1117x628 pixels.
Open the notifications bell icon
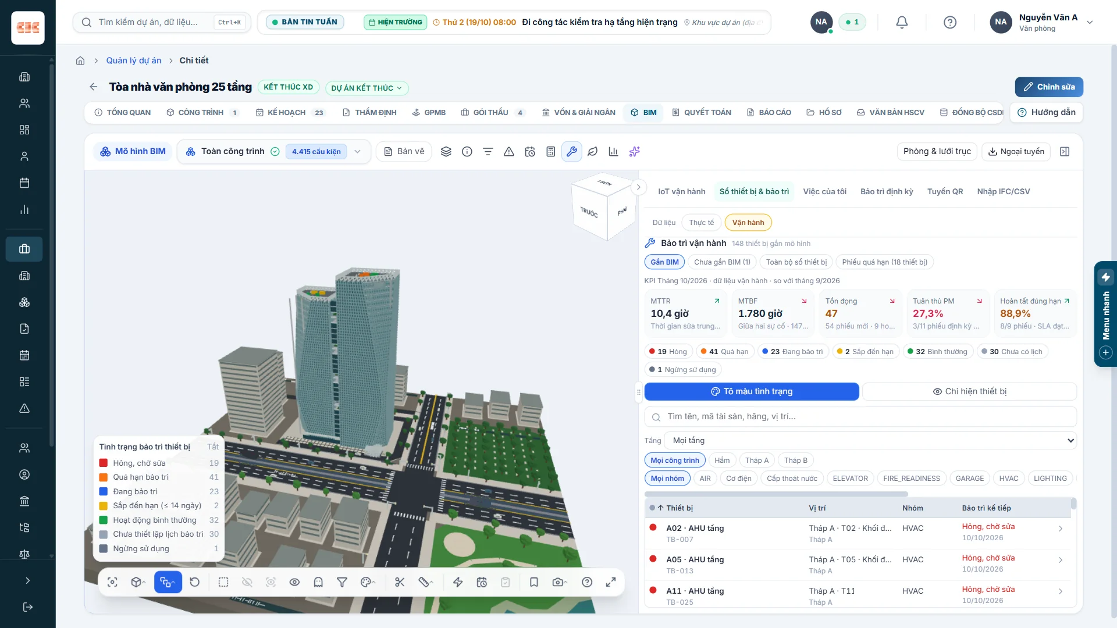(902, 22)
